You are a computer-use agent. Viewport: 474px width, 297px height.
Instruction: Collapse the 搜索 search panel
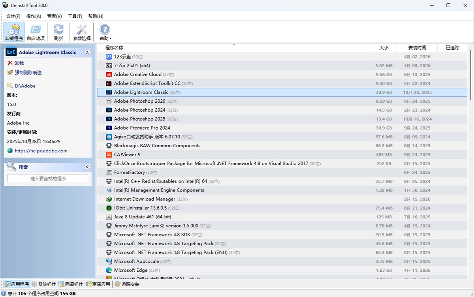[87, 167]
